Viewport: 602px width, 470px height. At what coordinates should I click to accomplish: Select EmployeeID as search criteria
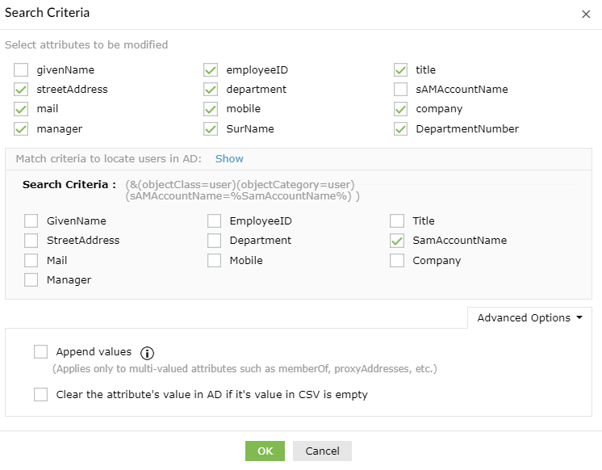(x=215, y=221)
